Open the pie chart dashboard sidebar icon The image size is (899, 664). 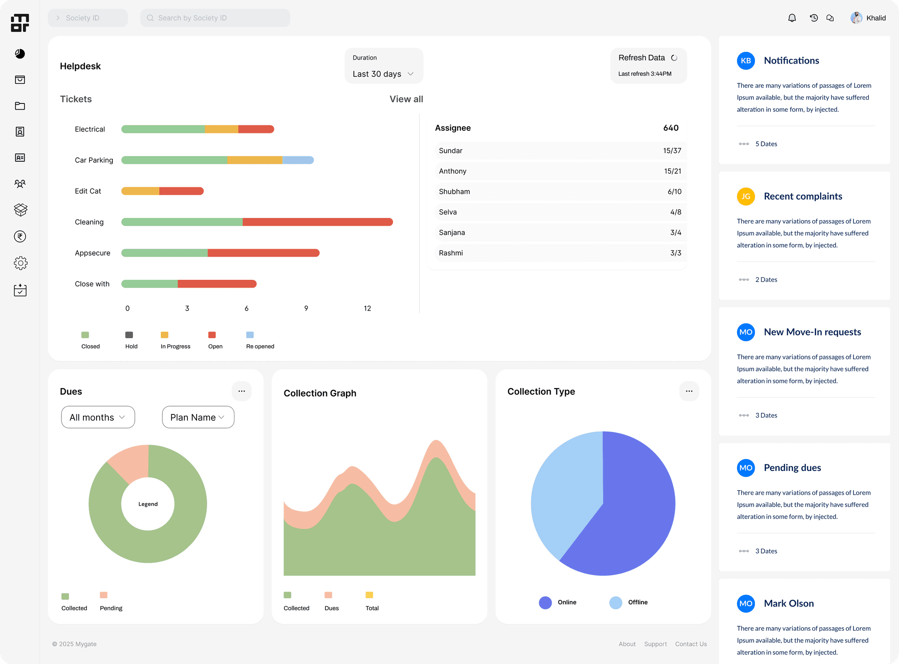20,54
